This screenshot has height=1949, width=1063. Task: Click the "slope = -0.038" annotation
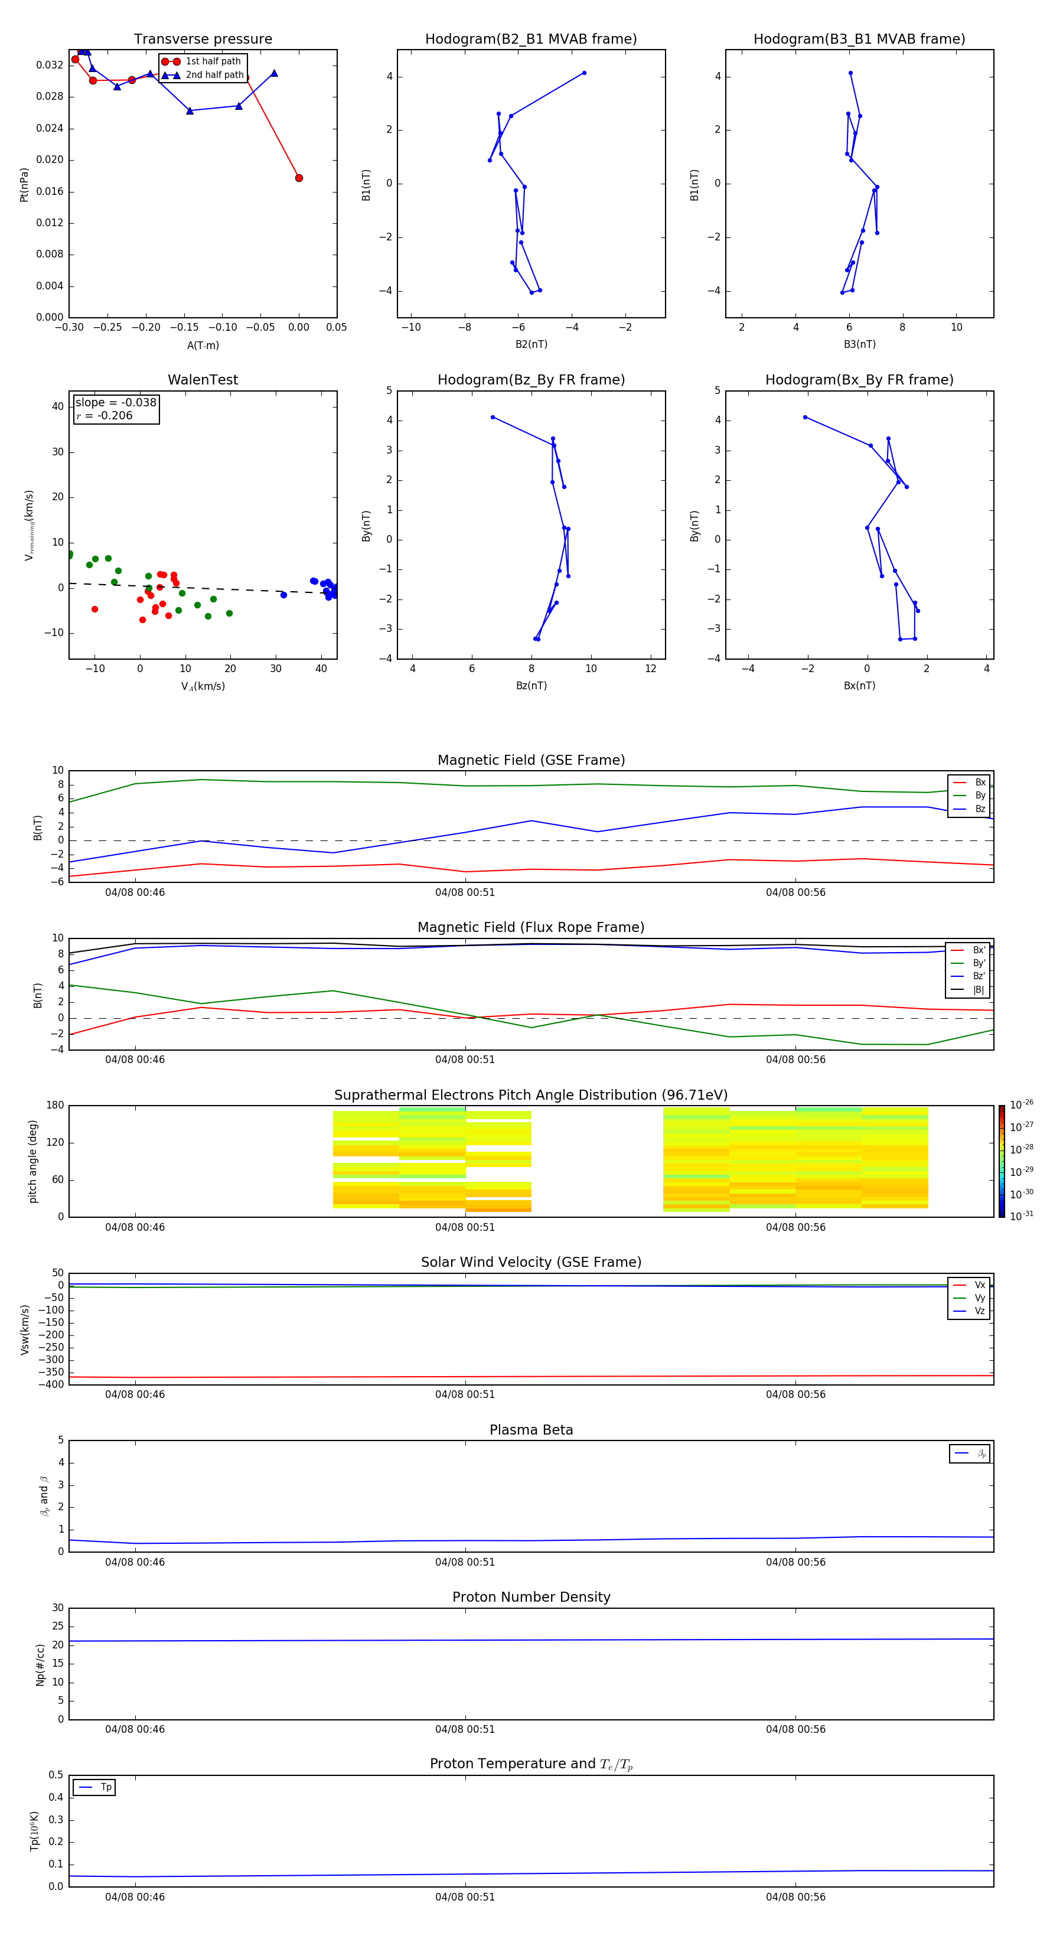pyautogui.click(x=116, y=403)
